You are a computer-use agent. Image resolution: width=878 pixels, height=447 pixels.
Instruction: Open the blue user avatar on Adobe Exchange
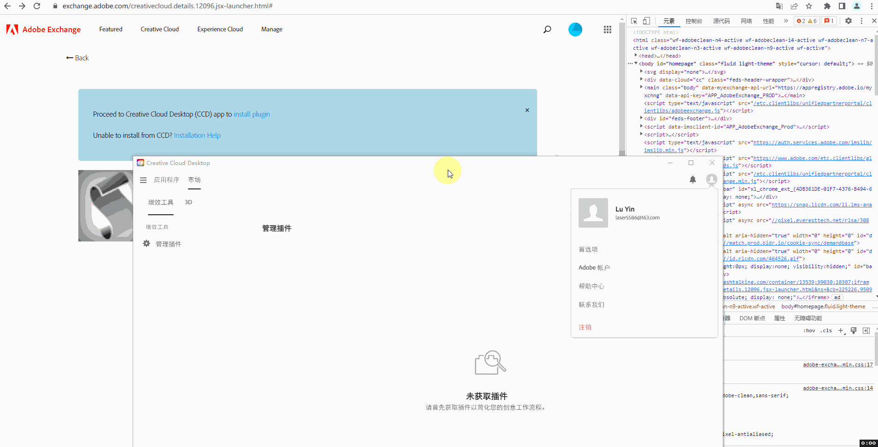click(x=575, y=29)
